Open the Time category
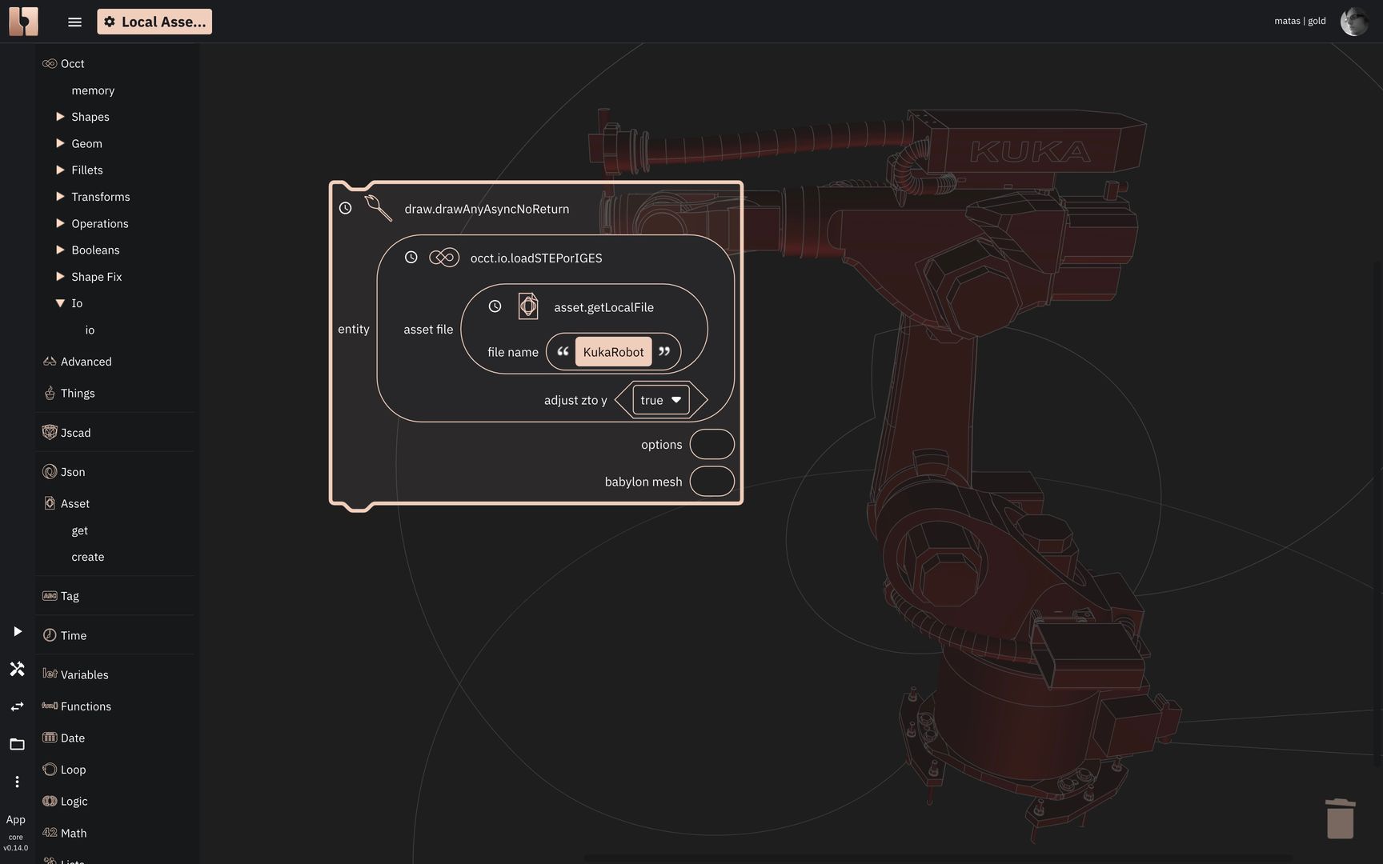This screenshot has height=864, width=1383. pos(74,635)
